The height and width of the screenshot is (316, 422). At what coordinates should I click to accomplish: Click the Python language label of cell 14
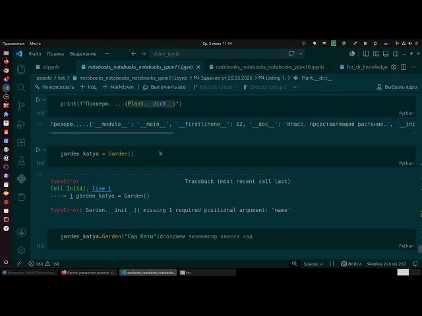coord(406,163)
